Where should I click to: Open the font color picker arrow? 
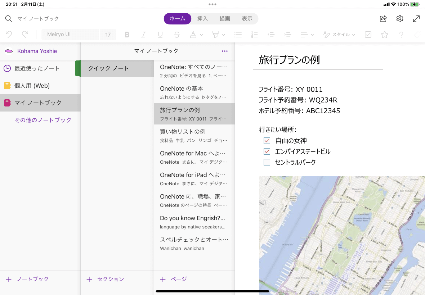pyautogui.click(x=201, y=35)
